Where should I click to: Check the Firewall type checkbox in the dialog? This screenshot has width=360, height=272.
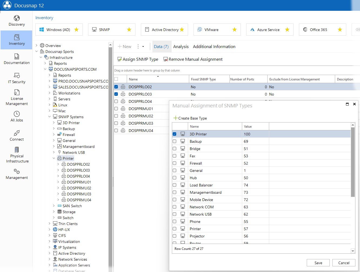(174, 163)
